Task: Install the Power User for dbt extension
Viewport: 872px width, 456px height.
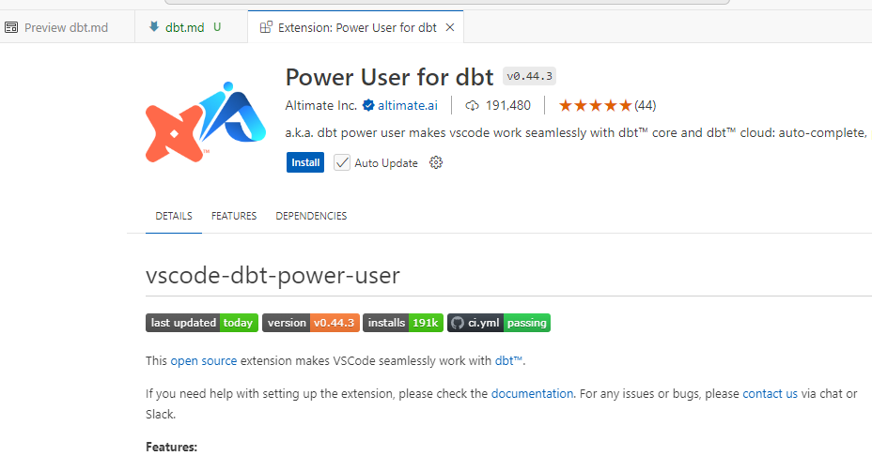Action: pos(305,162)
